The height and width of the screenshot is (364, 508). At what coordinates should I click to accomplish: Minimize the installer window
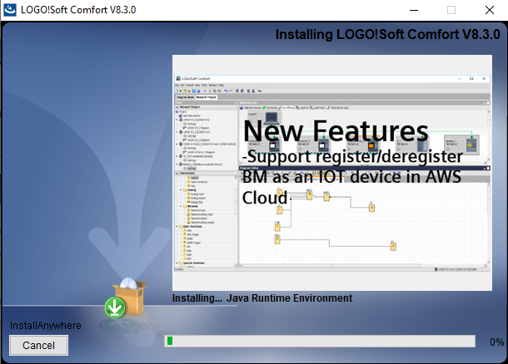[412, 10]
